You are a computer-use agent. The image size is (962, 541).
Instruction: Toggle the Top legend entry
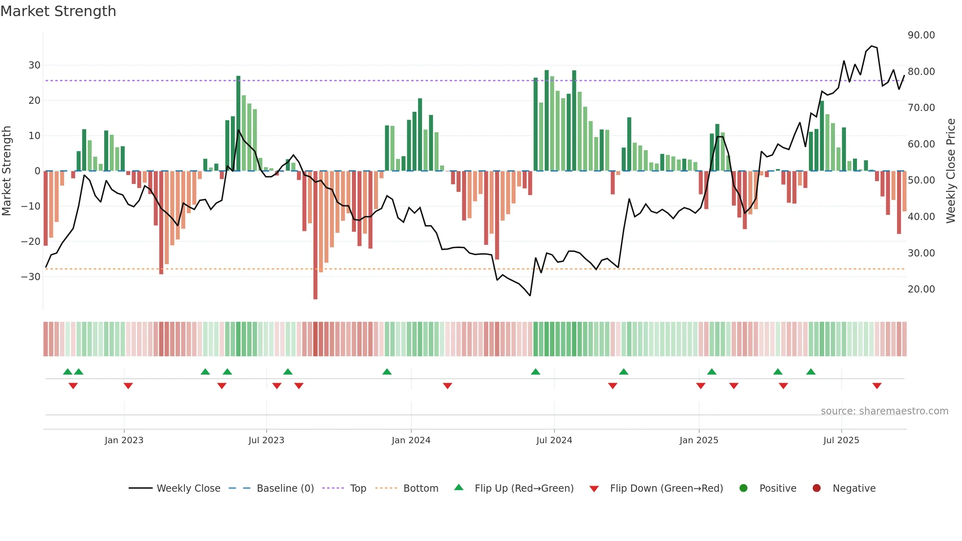344,488
